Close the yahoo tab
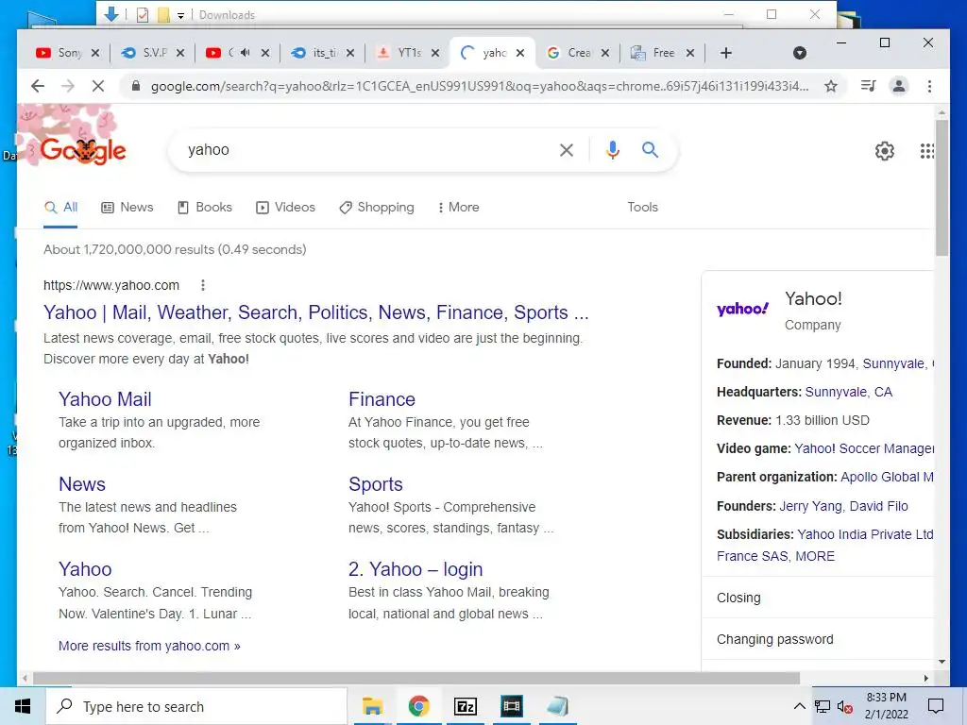The width and height of the screenshot is (967, 725). click(520, 53)
